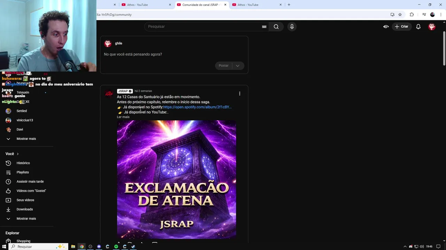This screenshot has width=446, height=250.
Task: Close the last Athos - YouTube tab
Action: pos(280,5)
